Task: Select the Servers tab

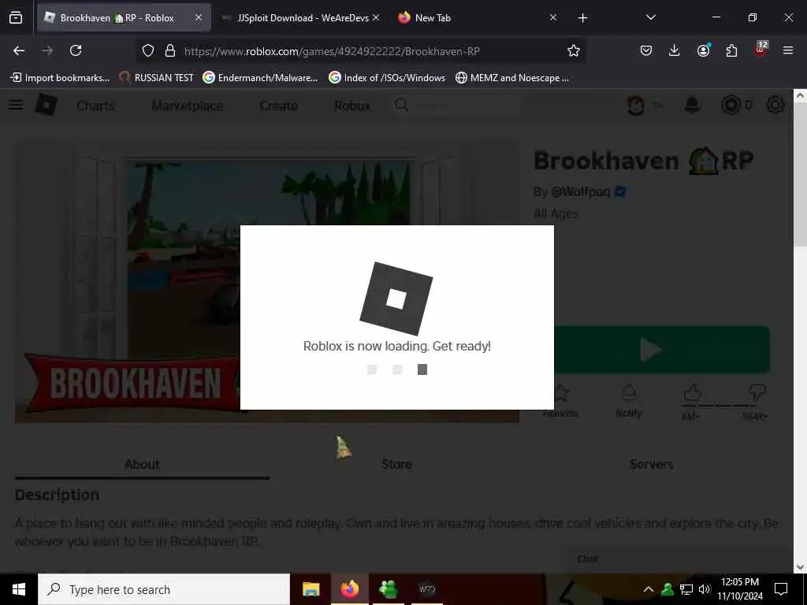Action: tap(652, 464)
